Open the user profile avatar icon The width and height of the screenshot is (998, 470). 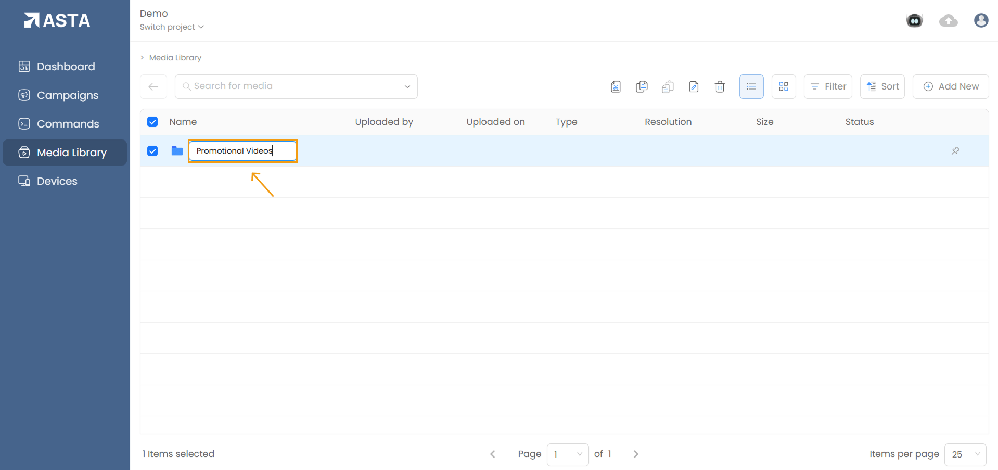click(x=981, y=20)
